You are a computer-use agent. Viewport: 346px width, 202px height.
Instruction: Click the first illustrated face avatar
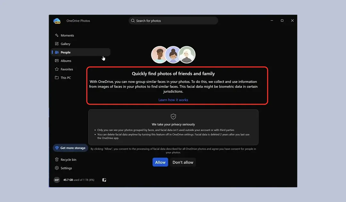(x=159, y=55)
